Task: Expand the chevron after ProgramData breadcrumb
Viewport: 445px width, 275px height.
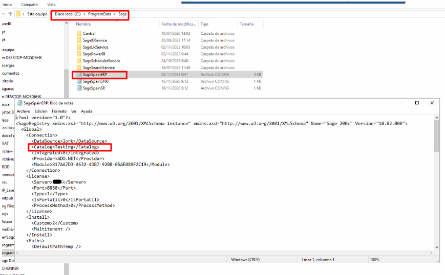Action: click(x=115, y=14)
